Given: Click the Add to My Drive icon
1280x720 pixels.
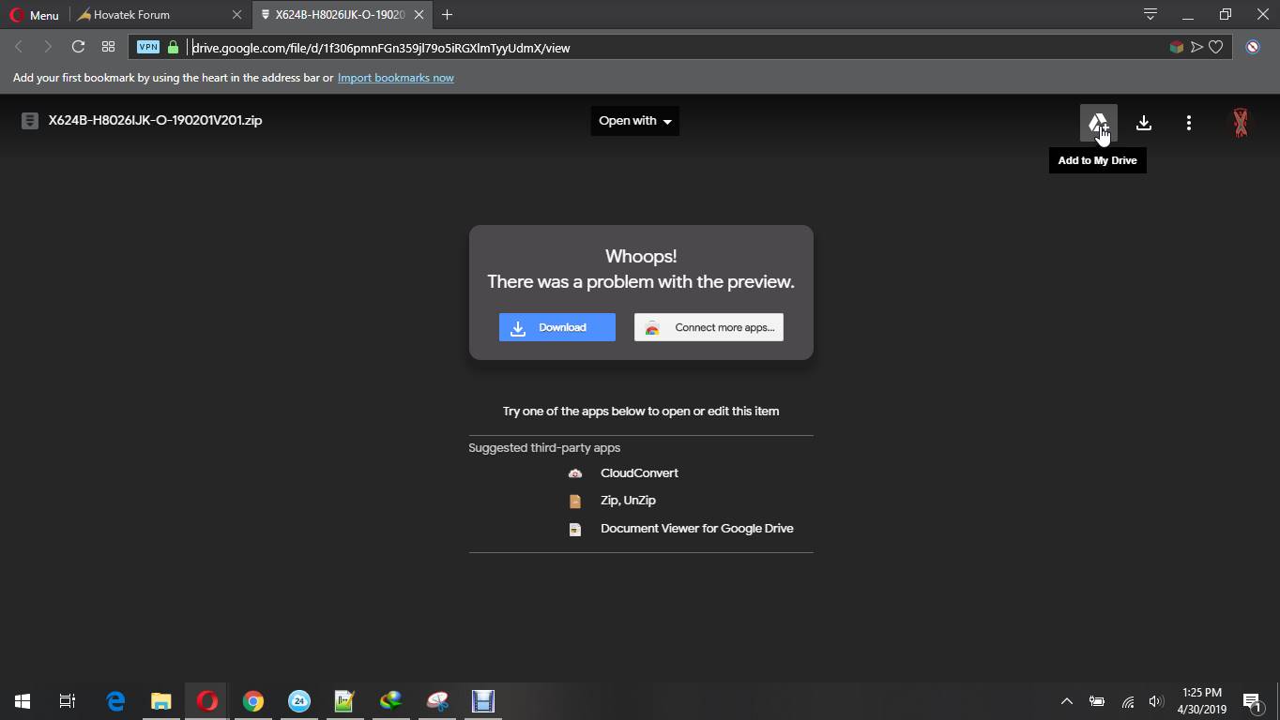Looking at the screenshot, I should click(1097, 122).
